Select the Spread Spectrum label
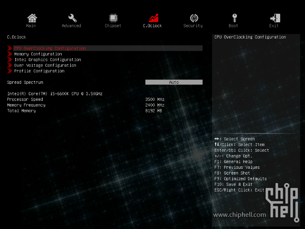This screenshot has height=229, width=305. (x=25, y=82)
